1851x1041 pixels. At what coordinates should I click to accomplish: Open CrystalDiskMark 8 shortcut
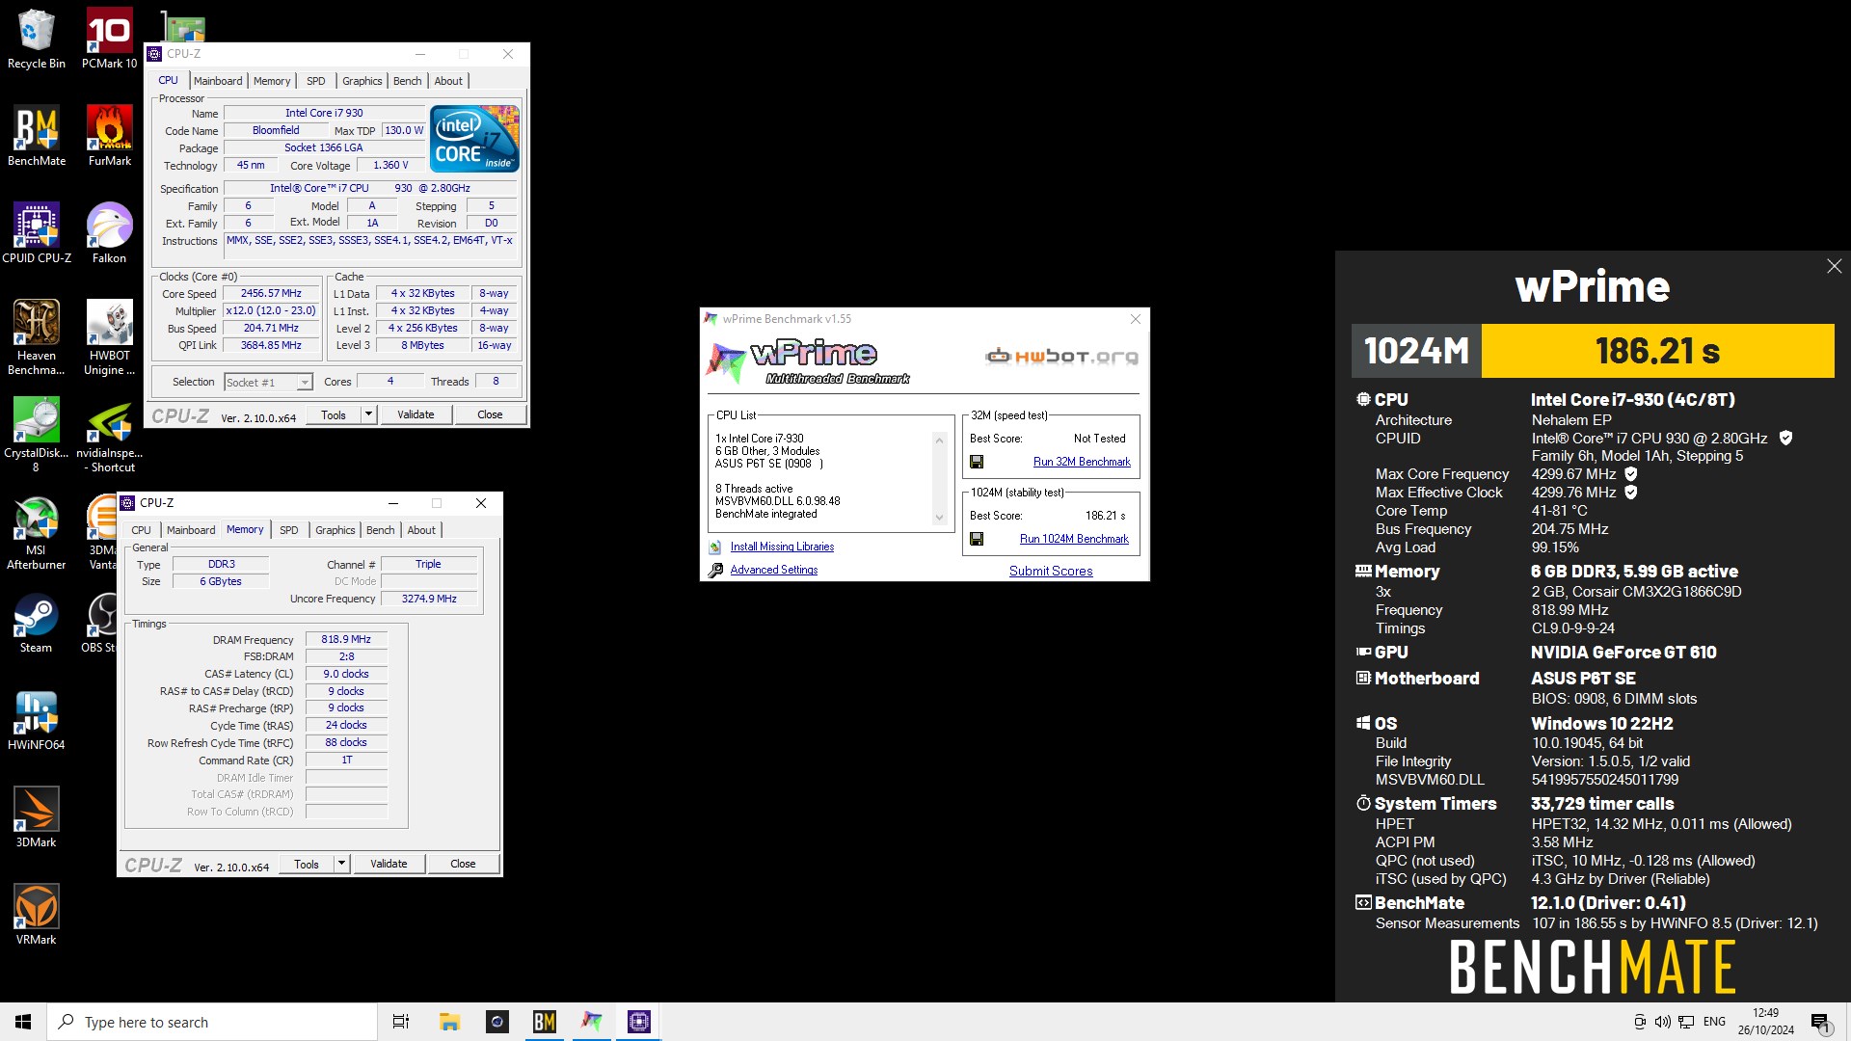[x=37, y=435]
